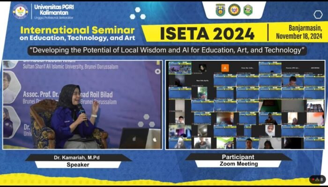This screenshot has width=328, height=187.
Task: Click the first shield logo in top badge
Action: 220,10
